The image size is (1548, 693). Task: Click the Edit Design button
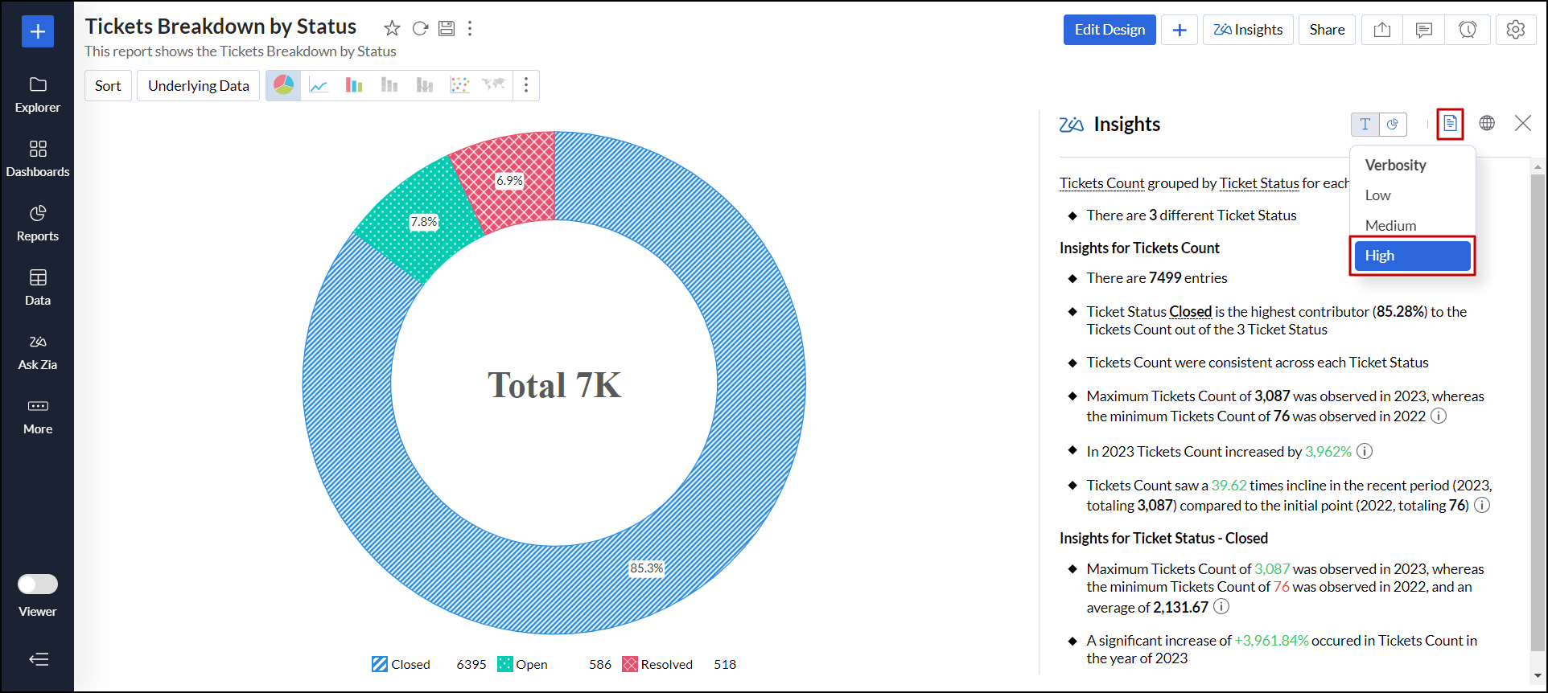[1109, 30]
